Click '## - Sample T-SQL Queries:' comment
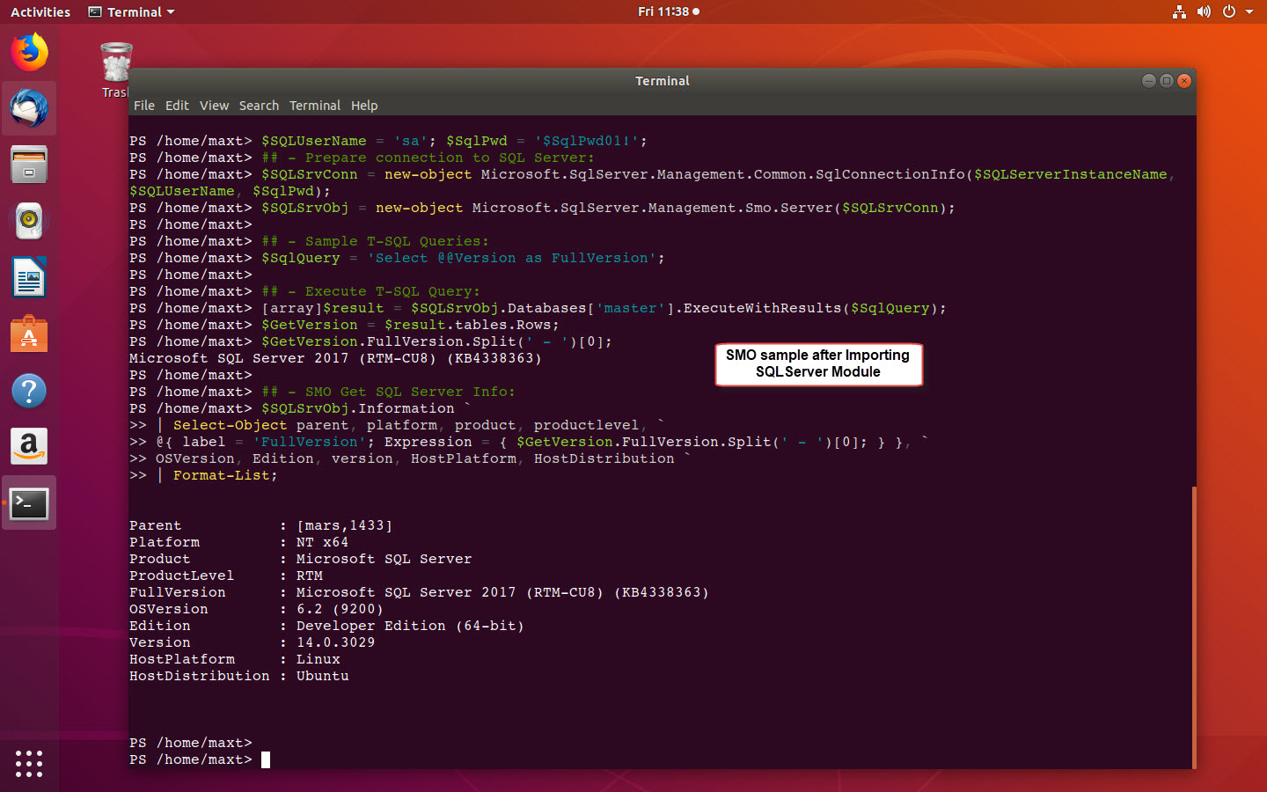The image size is (1267, 792). 376,241
